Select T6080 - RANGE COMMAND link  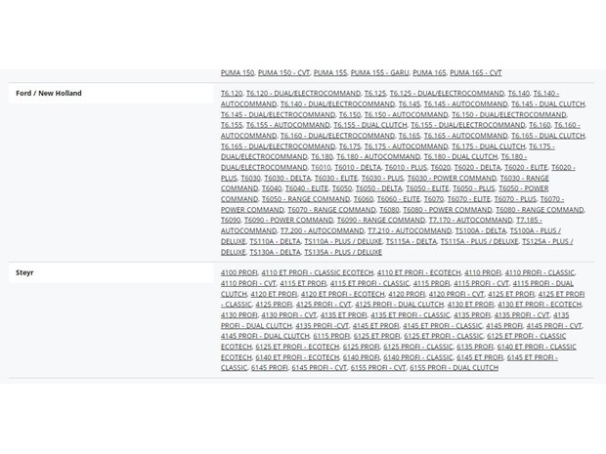coord(540,210)
